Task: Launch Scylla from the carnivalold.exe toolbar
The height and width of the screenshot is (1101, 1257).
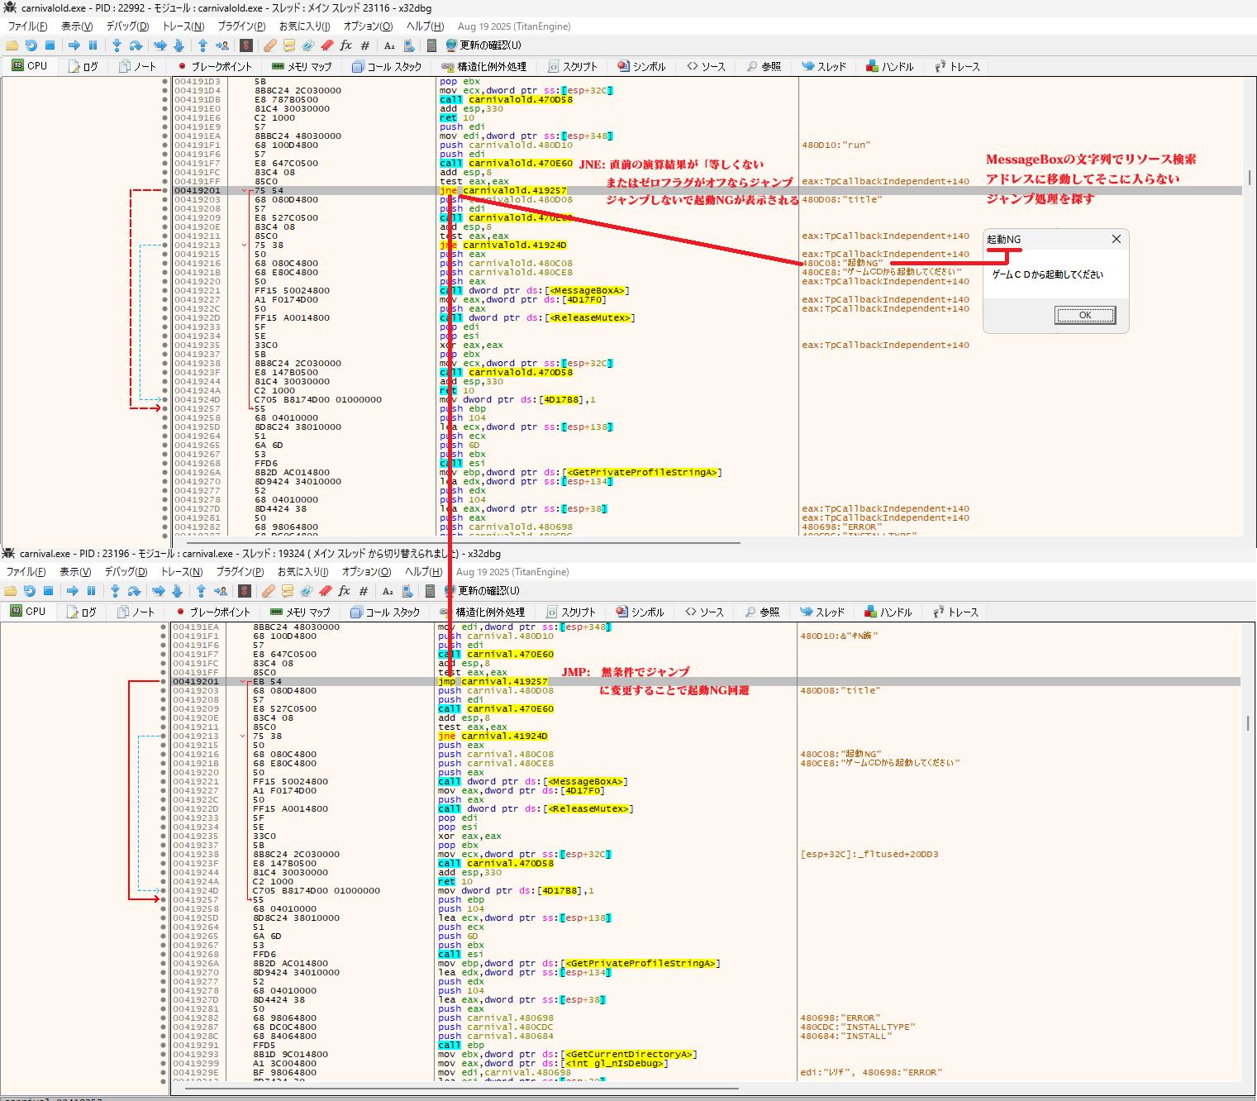Action: coord(246,45)
